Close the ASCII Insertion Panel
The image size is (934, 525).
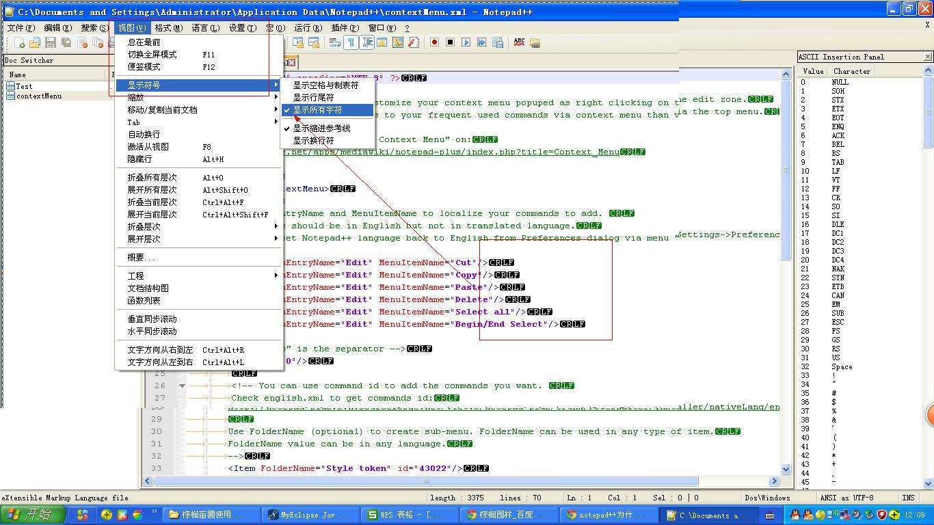tap(927, 57)
